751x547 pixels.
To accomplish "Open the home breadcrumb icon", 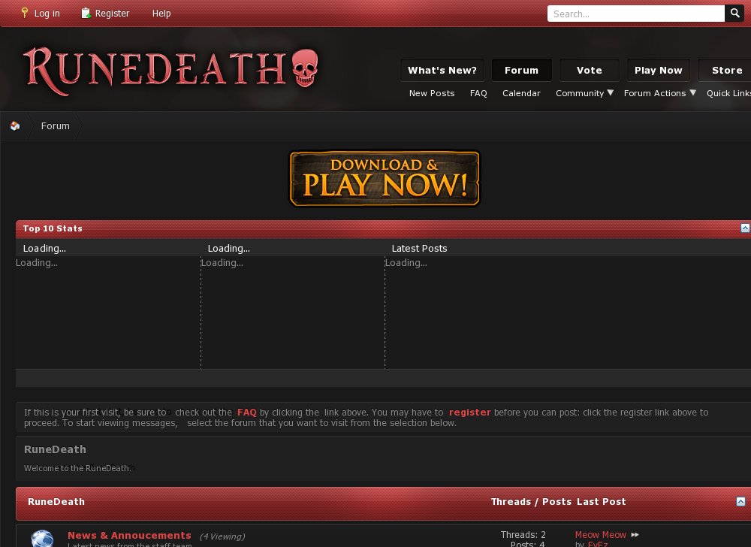I will coord(14,125).
